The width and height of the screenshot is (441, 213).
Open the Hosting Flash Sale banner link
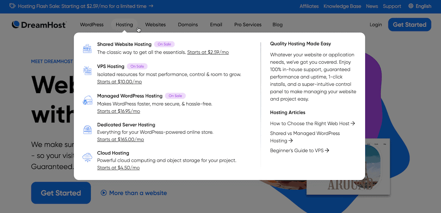tap(82, 6)
